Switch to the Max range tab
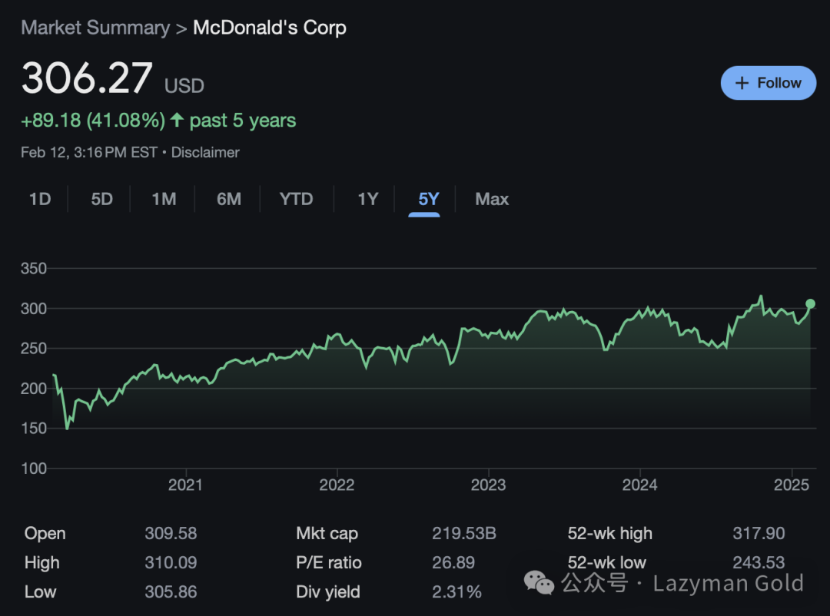 pyautogui.click(x=492, y=199)
